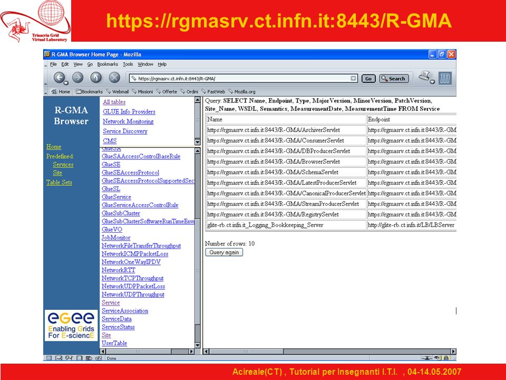506x380 pixels.
Task: Follow the Site link under Predefined
Action: (x=57, y=173)
